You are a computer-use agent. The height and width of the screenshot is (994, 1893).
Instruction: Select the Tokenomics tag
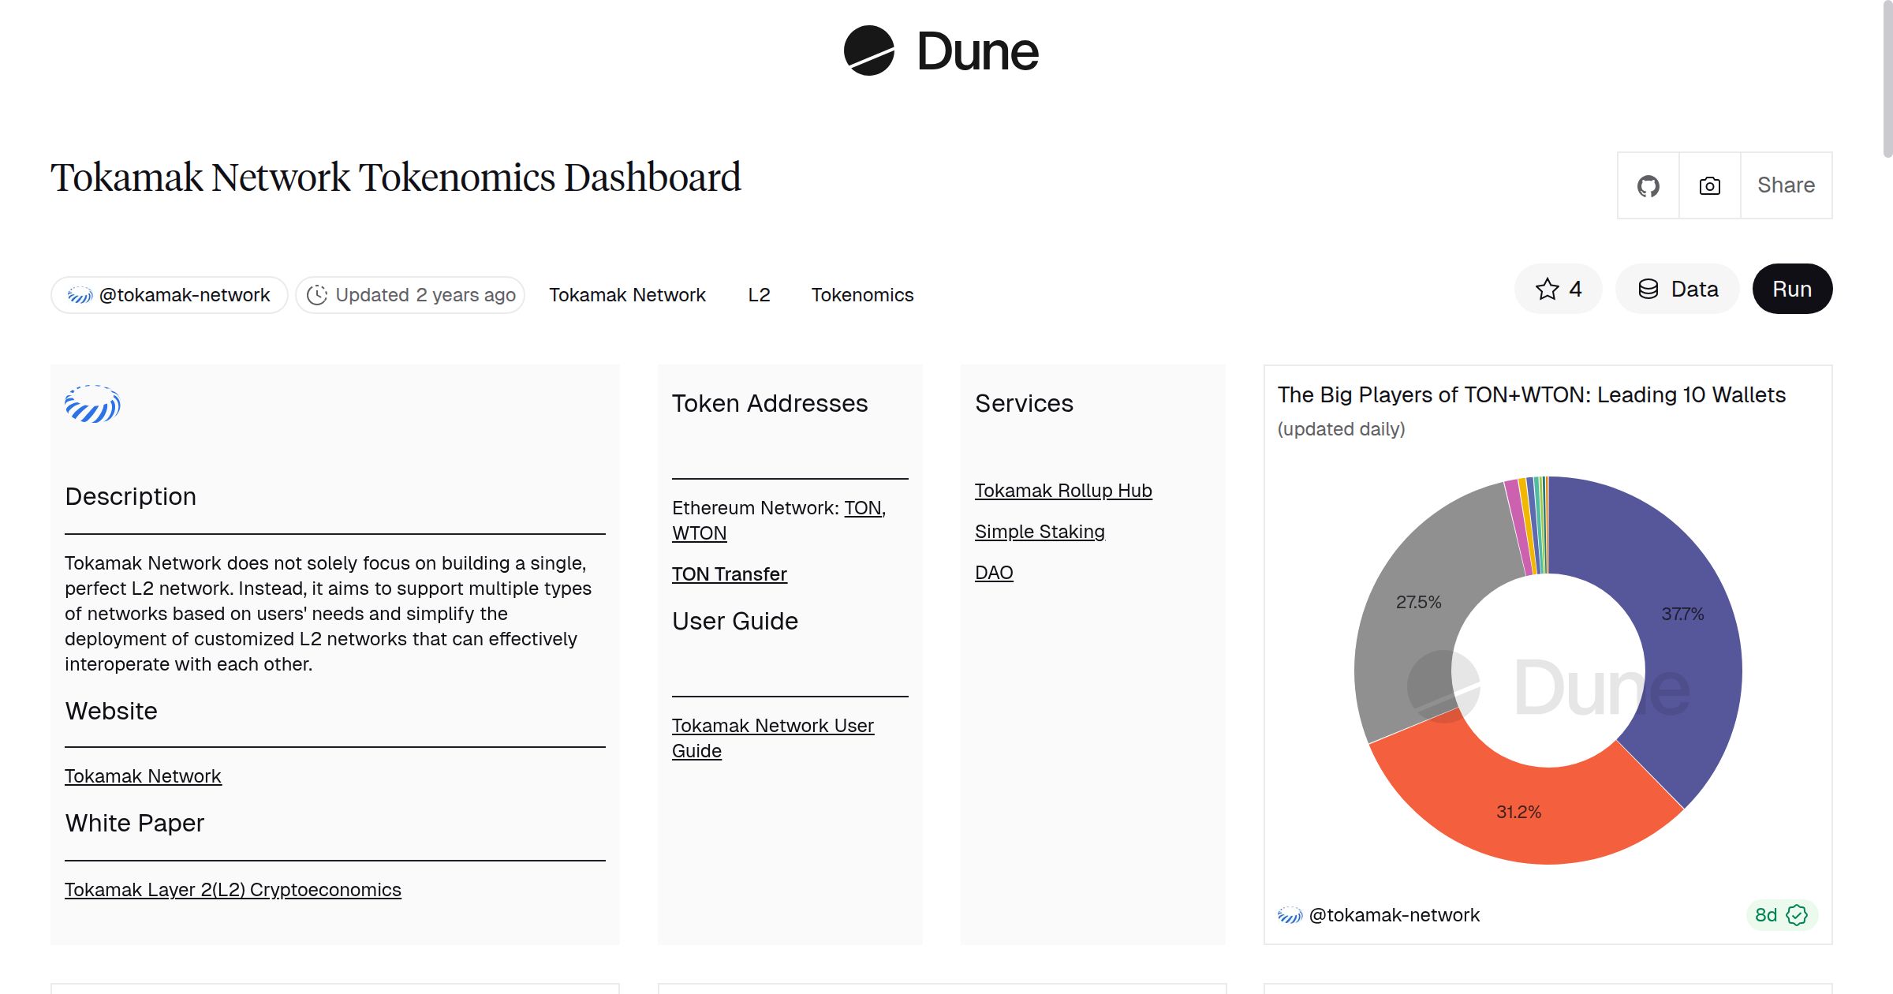point(862,294)
